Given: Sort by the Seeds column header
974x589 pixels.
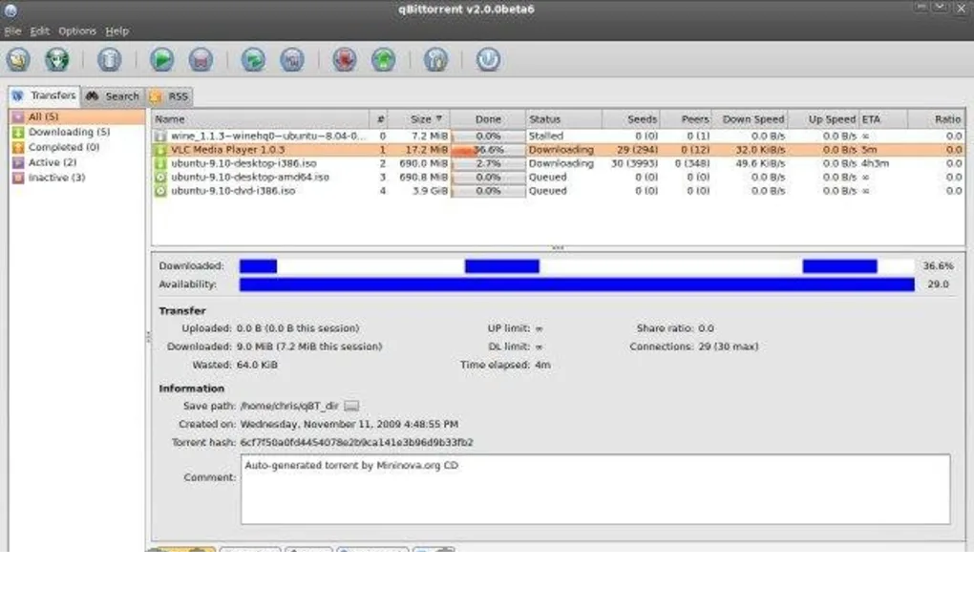Looking at the screenshot, I should (x=630, y=119).
